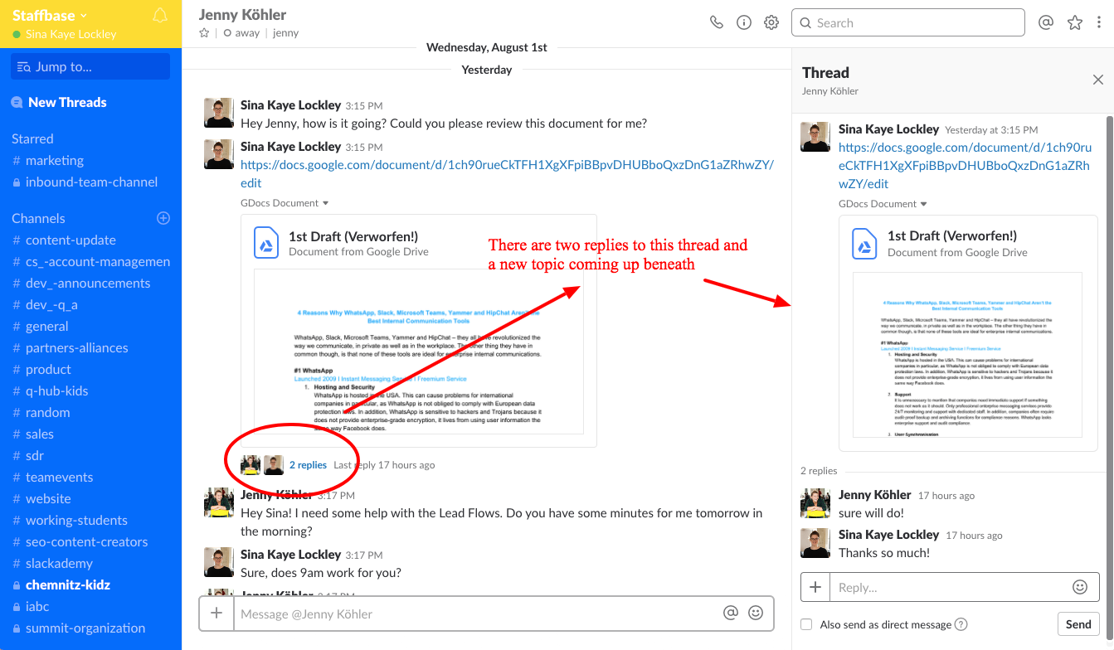Create a channel with the plus icon
The width and height of the screenshot is (1114, 650).
click(x=163, y=218)
